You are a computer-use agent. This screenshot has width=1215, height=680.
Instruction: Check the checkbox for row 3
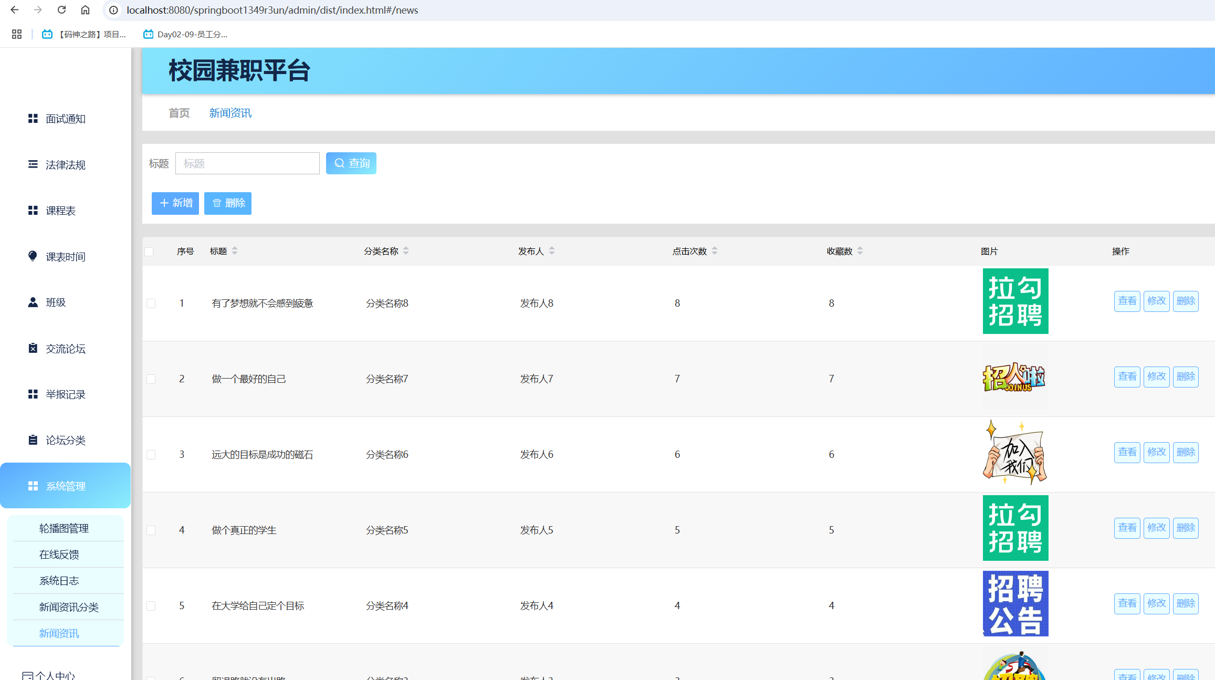click(x=151, y=455)
